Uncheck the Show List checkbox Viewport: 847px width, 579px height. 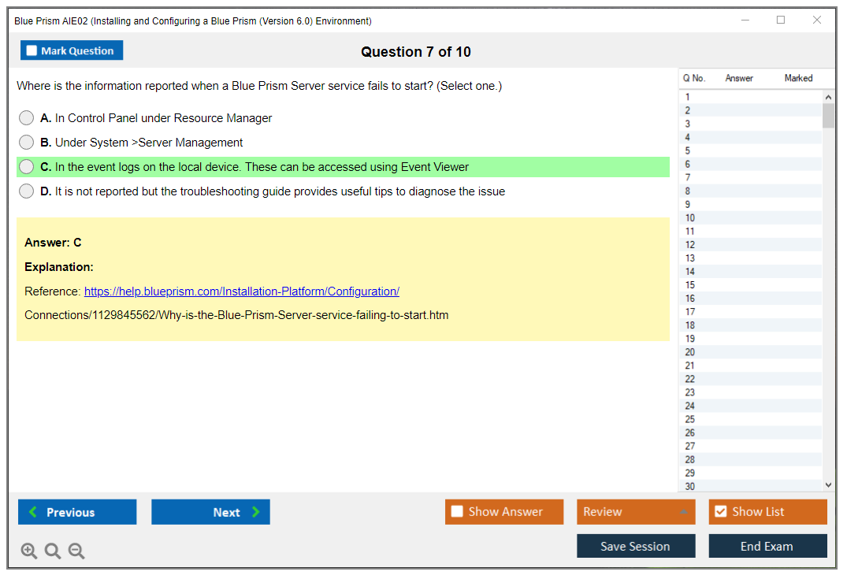point(720,512)
